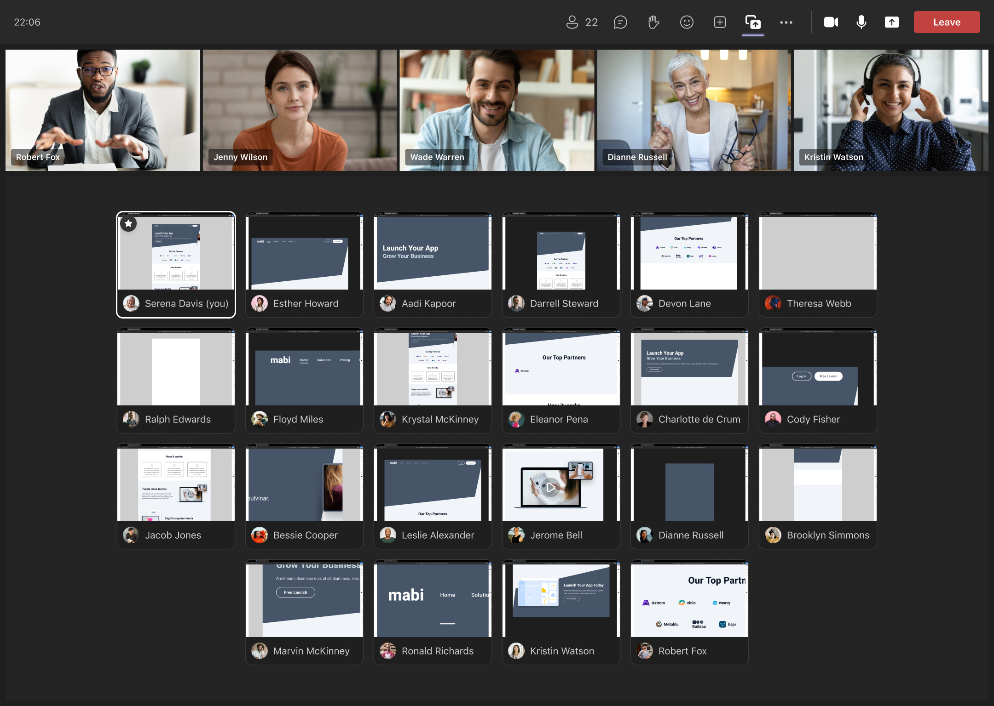Click the more options ellipsis icon
This screenshot has width=994, height=706.
785,22
